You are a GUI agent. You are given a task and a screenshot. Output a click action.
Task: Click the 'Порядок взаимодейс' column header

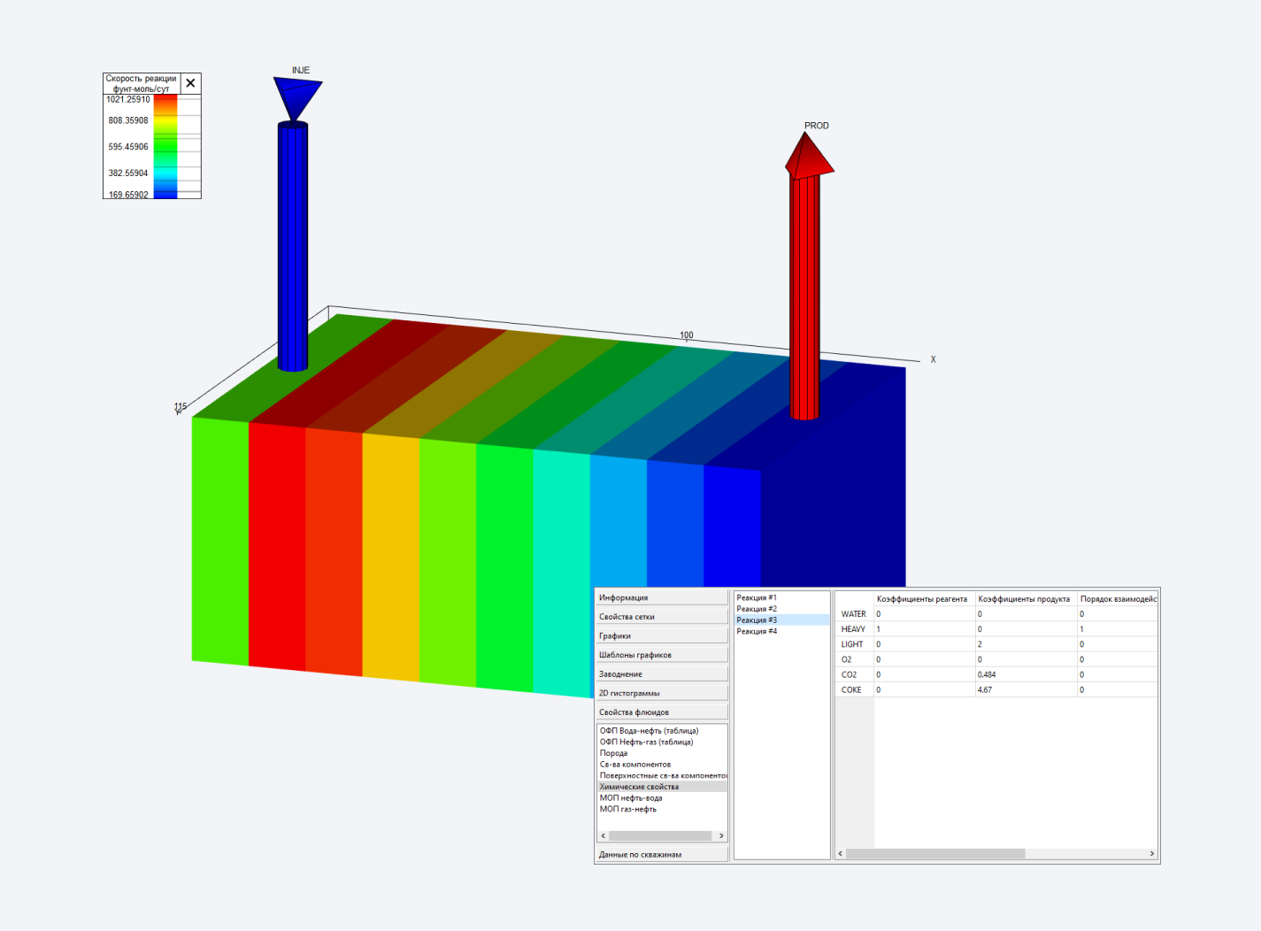tap(1118, 599)
